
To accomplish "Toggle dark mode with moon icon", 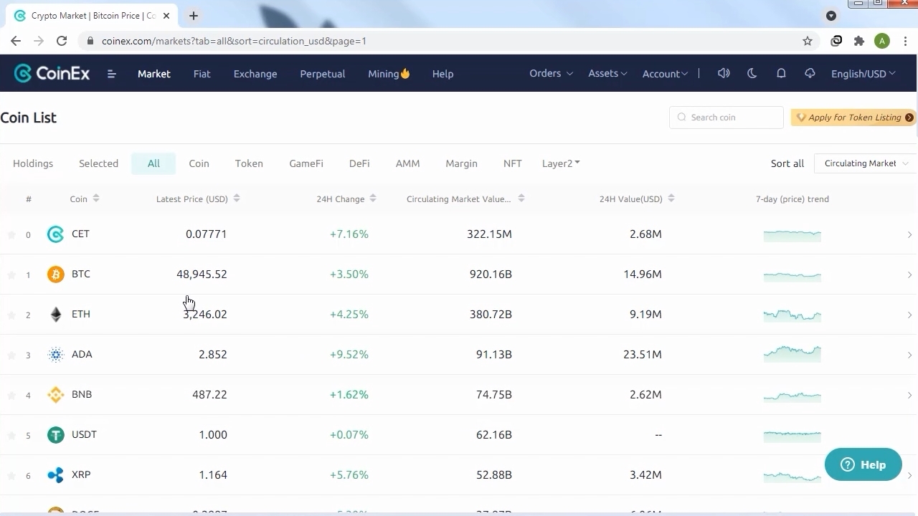I will tap(752, 73).
